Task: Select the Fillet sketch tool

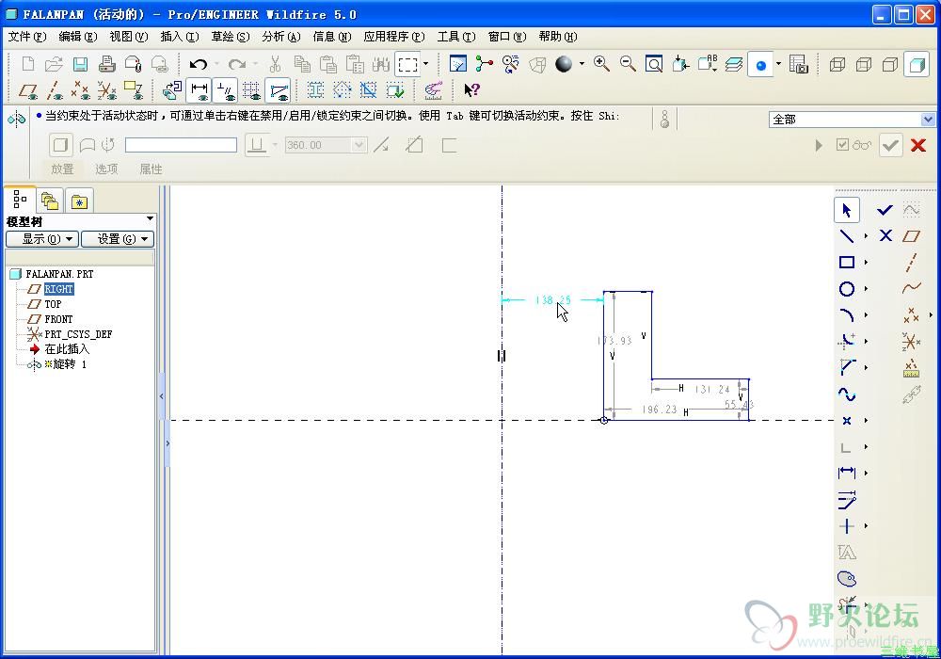Action: [x=846, y=342]
